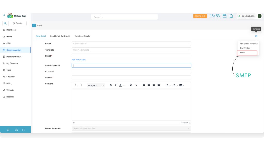This screenshot has height=151, width=264.
Task: Open the Settings gear above the email form
Action: (256, 36)
